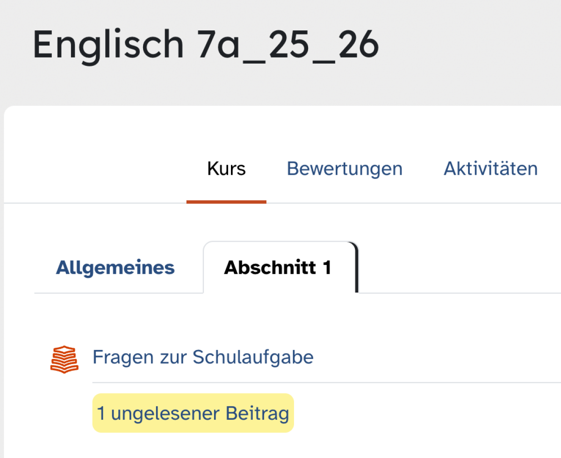Screen dimensions: 561x458
Task: Show course grades via Bewertungen
Action: pos(345,168)
